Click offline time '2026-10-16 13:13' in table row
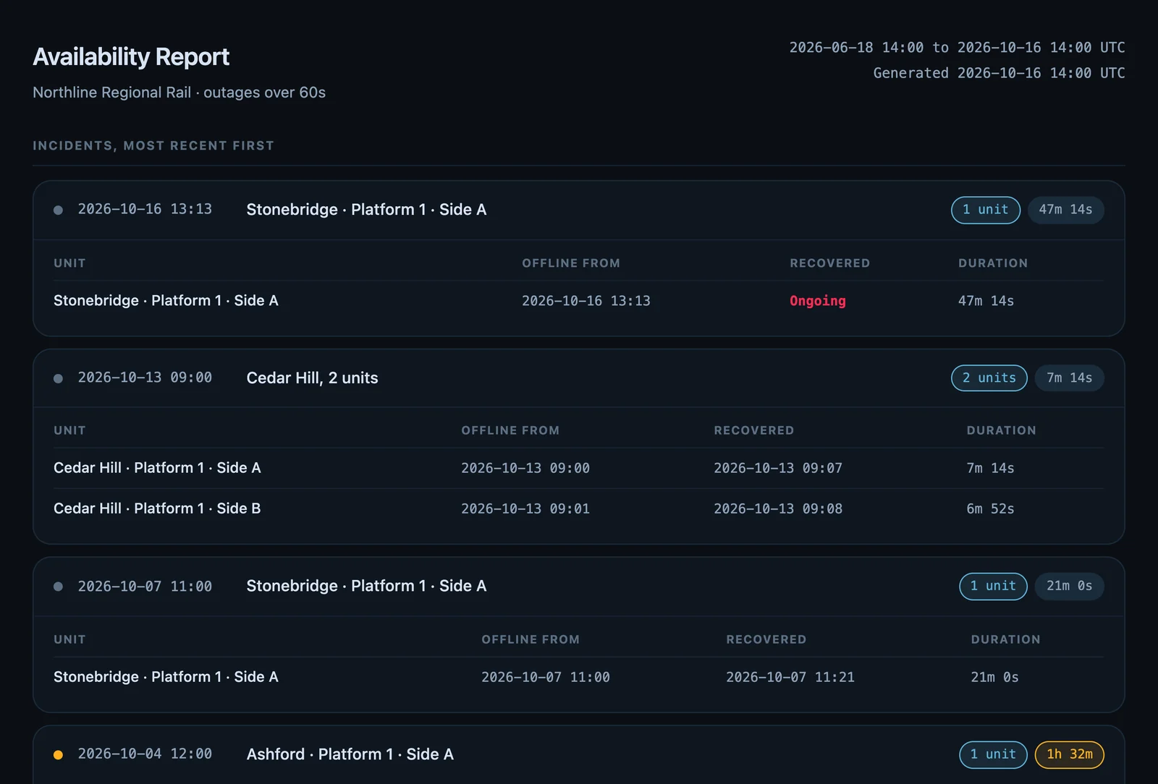 point(586,301)
